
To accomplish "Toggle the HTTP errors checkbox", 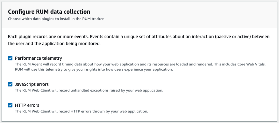I will [x=10, y=105].
